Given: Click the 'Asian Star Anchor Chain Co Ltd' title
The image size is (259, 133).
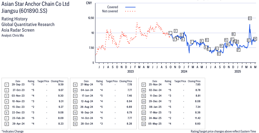Looking at the screenshot, I should tap(35, 4).
